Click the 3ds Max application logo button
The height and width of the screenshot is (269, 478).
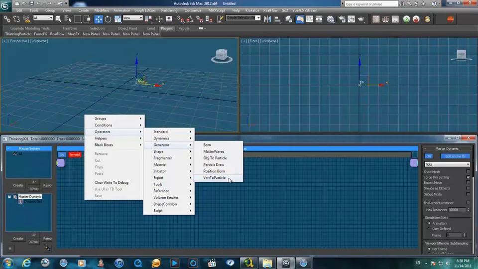pos(5,5)
